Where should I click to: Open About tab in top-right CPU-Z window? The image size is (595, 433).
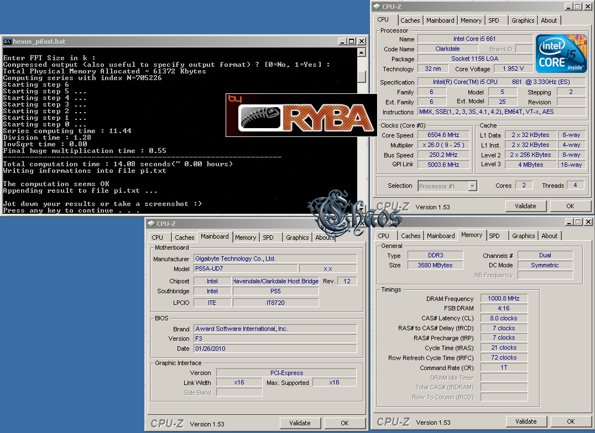point(549,20)
